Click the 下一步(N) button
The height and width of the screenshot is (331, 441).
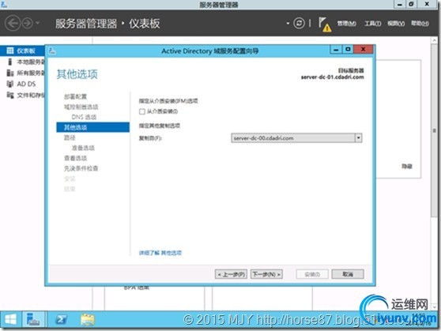click(266, 274)
